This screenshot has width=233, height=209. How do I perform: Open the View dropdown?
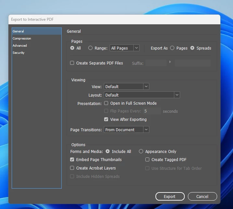pyautogui.click(x=127, y=87)
